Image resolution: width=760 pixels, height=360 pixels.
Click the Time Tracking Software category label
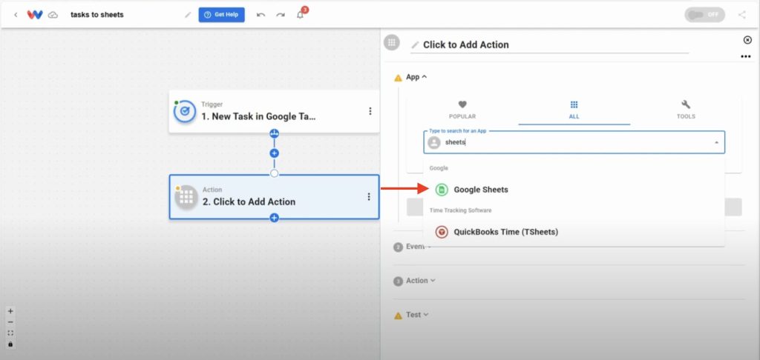click(x=461, y=210)
